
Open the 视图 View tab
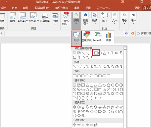pyautogui.click(x=88, y=8)
